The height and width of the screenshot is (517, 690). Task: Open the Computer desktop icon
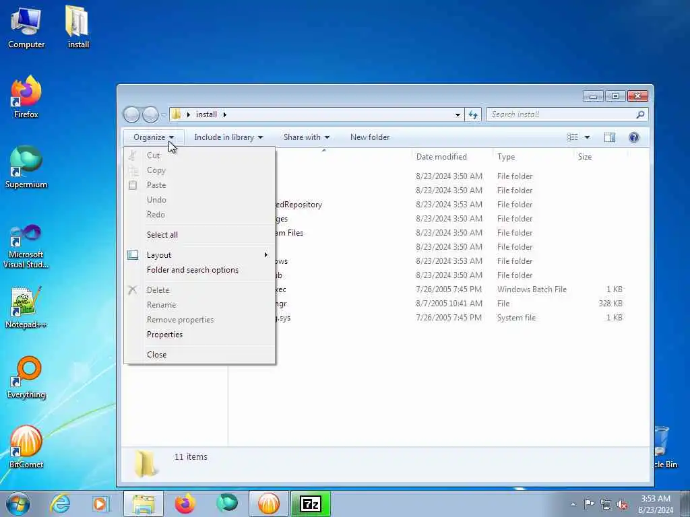26,27
